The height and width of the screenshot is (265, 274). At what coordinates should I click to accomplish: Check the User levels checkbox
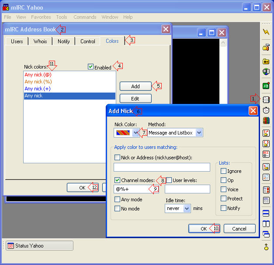point(169,180)
